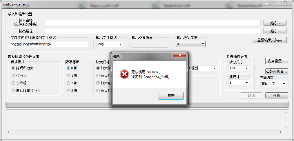Set noise reduction to 3 级
This screenshot has height=141, width=294.
pos(72,91)
